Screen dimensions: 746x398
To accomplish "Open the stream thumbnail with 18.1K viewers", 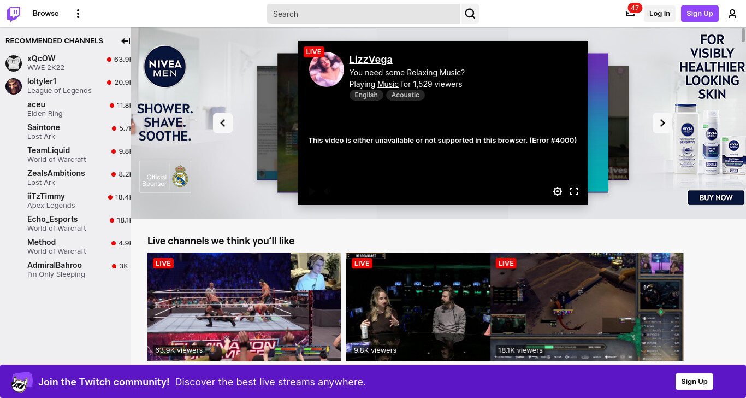I will pyautogui.click(x=587, y=307).
